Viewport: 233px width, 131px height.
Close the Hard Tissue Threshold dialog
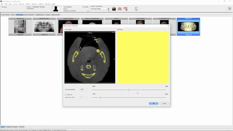(168, 26)
